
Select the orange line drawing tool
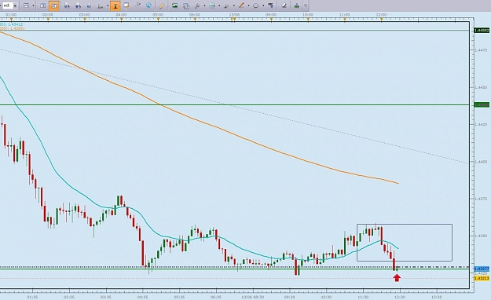(x=241, y=5)
